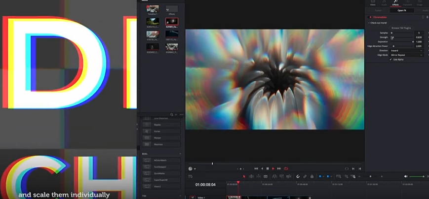Toggle the red Loop playback icon
The width and height of the screenshot is (429, 199).
pos(286,168)
